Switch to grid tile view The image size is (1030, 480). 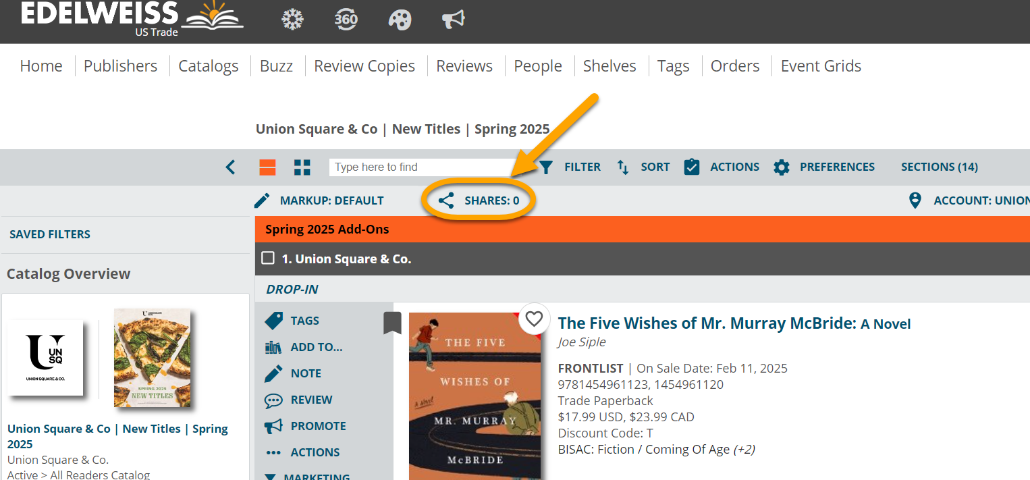(x=302, y=167)
